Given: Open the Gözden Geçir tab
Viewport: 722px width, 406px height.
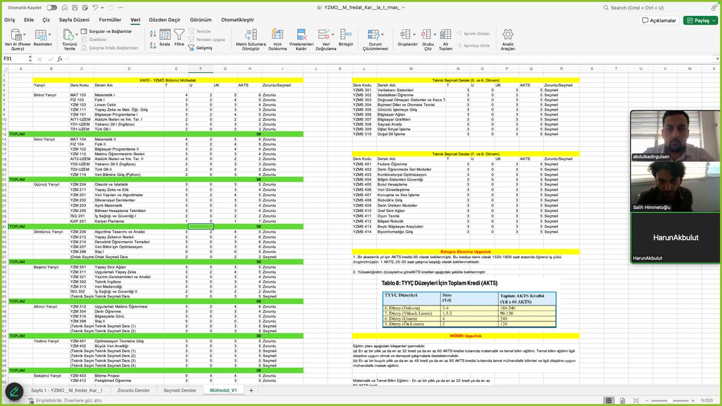Looking at the screenshot, I should tap(165, 20).
